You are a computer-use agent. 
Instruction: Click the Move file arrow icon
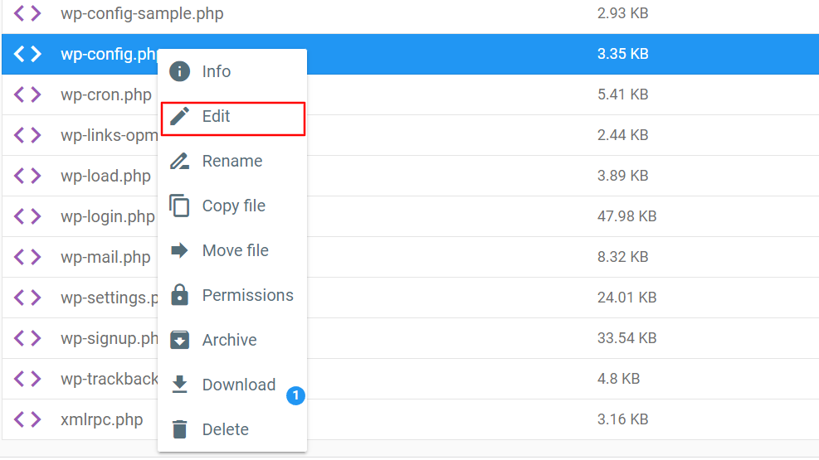179,250
